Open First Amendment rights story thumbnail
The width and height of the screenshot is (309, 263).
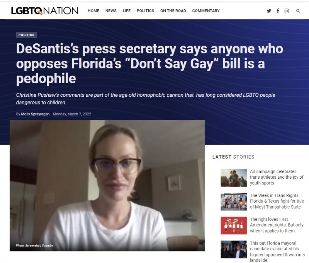point(234,225)
